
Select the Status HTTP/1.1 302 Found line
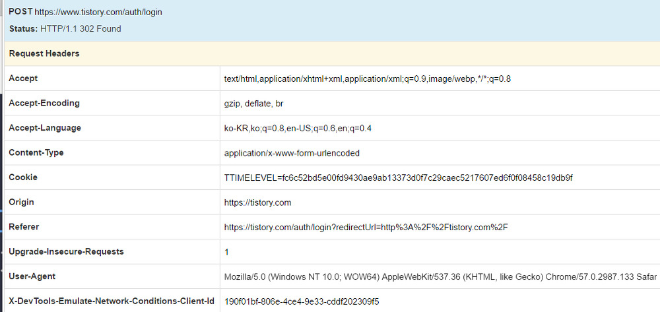coord(65,29)
